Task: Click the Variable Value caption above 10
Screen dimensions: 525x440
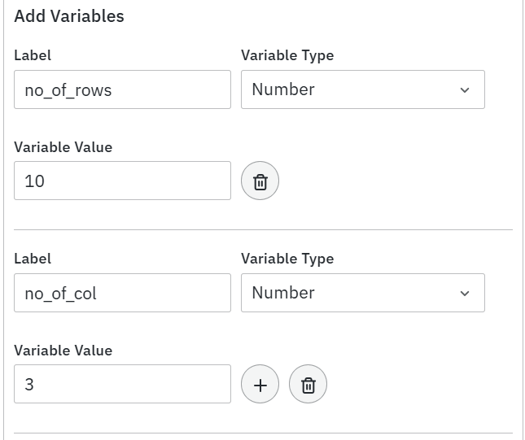Action: 63,147
